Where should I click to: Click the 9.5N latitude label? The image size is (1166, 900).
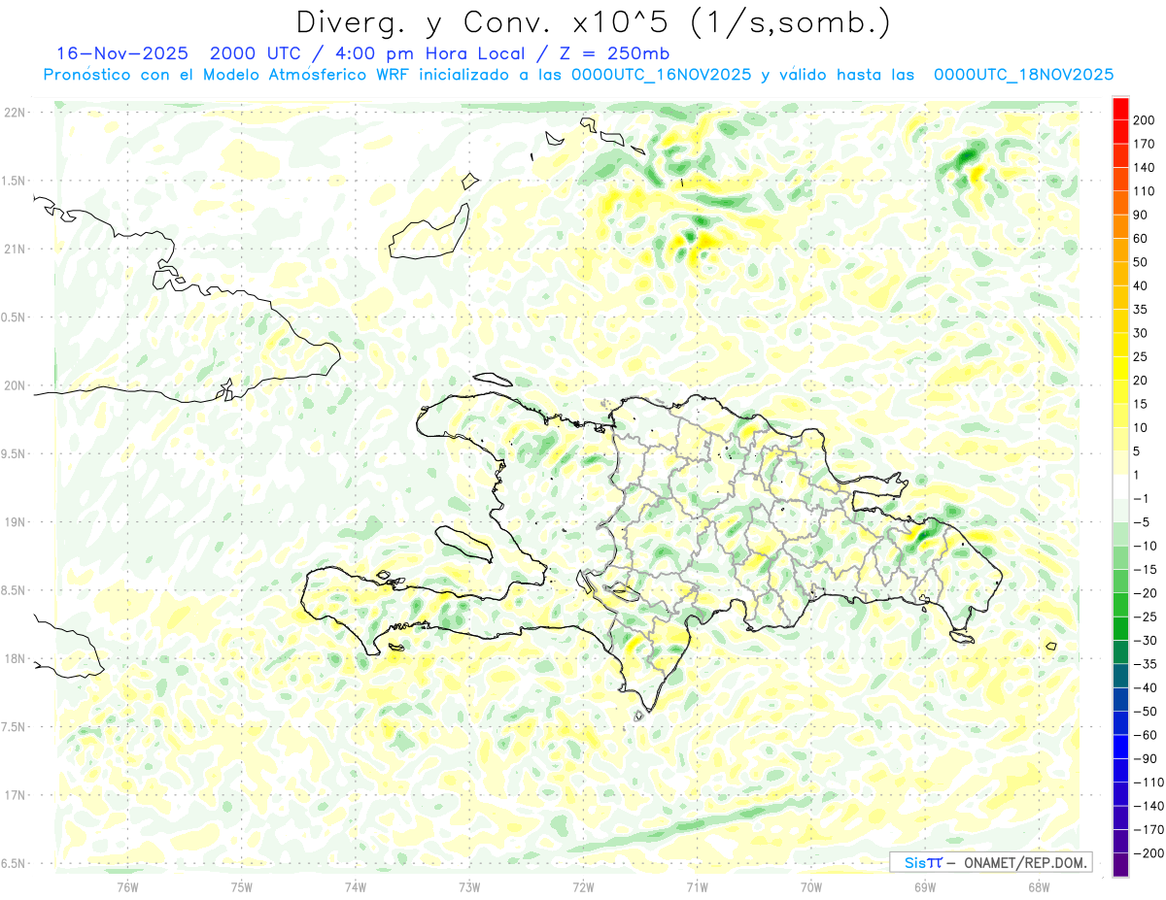(x=14, y=453)
